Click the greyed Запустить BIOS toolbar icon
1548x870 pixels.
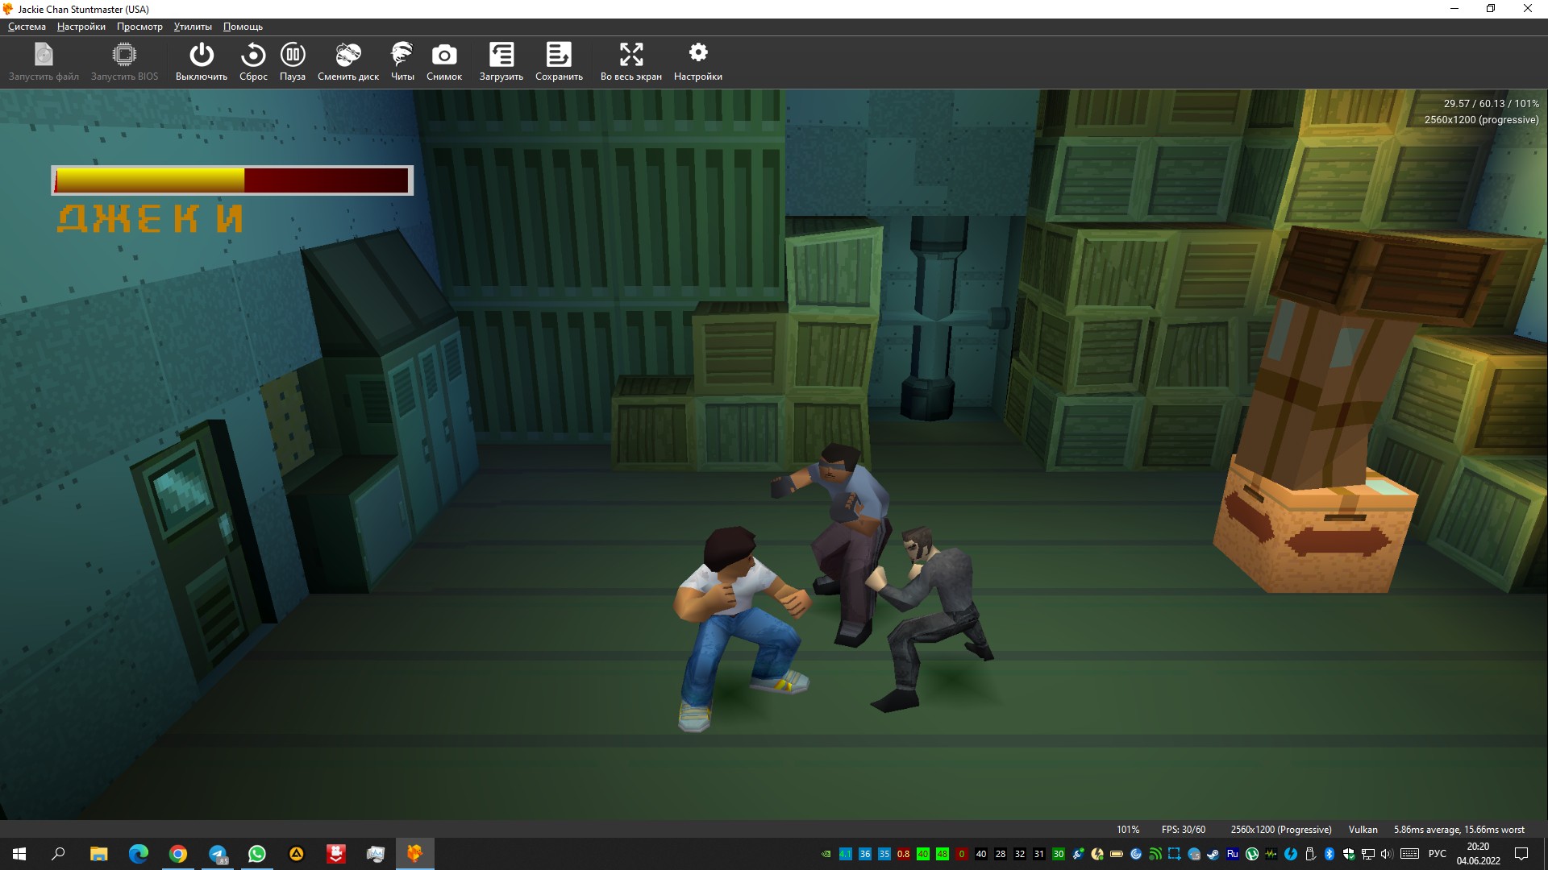point(124,62)
